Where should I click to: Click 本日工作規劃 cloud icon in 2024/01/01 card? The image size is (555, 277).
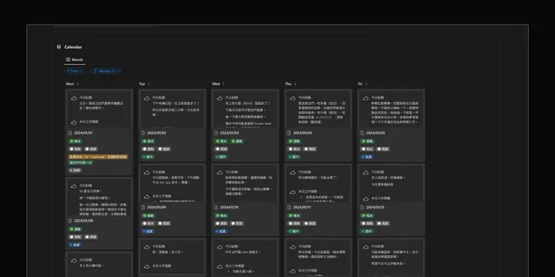point(73,122)
